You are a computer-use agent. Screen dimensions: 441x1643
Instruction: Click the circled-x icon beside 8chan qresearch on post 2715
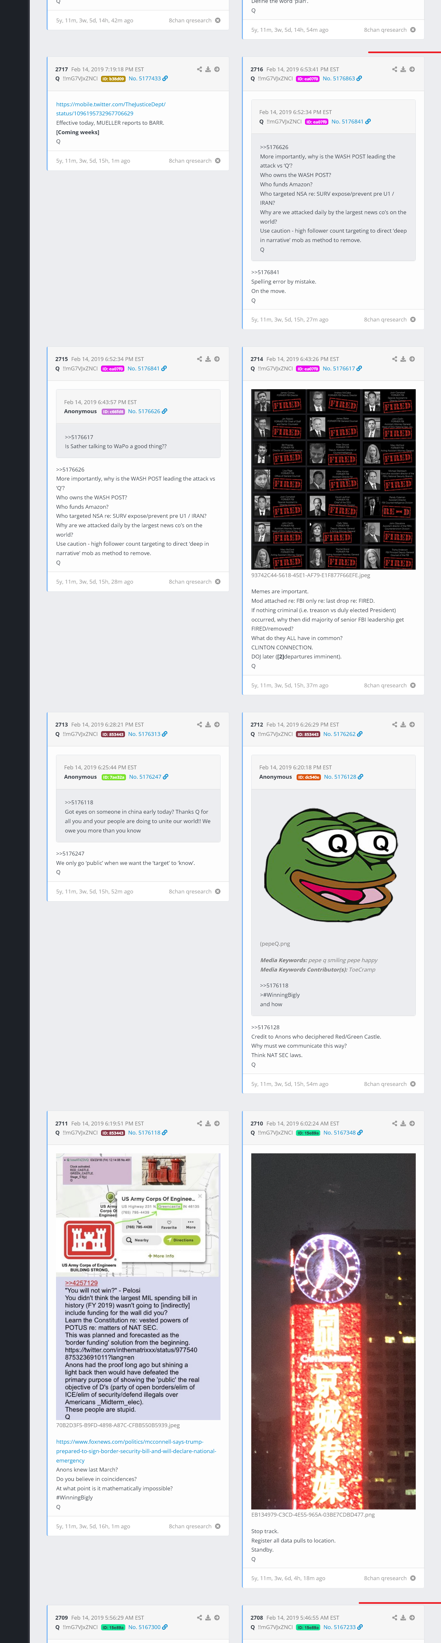[x=218, y=582]
